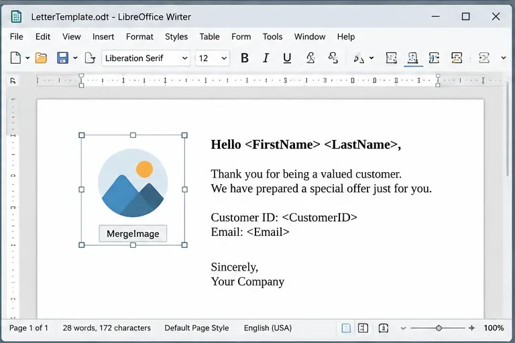
Task: Click the line 'Thank you for being a valued customer.'
Action: [306, 174]
